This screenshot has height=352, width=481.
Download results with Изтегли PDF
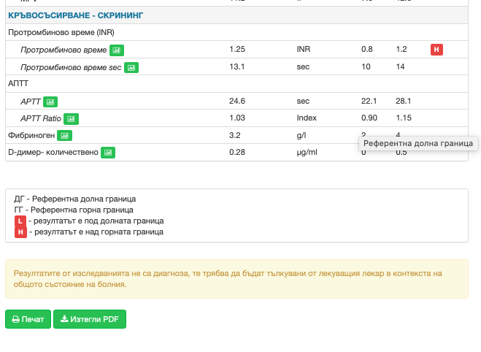(x=90, y=319)
